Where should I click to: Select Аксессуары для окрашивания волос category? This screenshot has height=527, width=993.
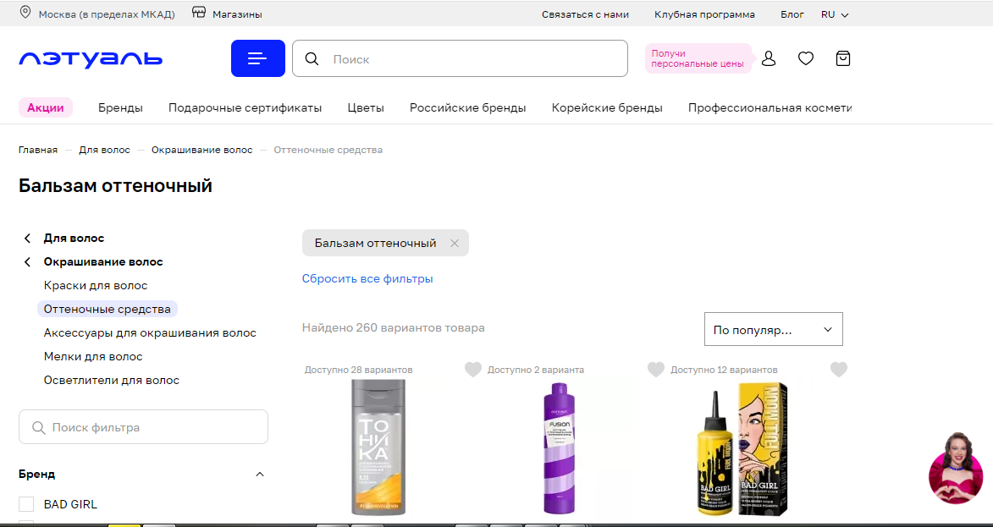pyautogui.click(x=150, y=332)
